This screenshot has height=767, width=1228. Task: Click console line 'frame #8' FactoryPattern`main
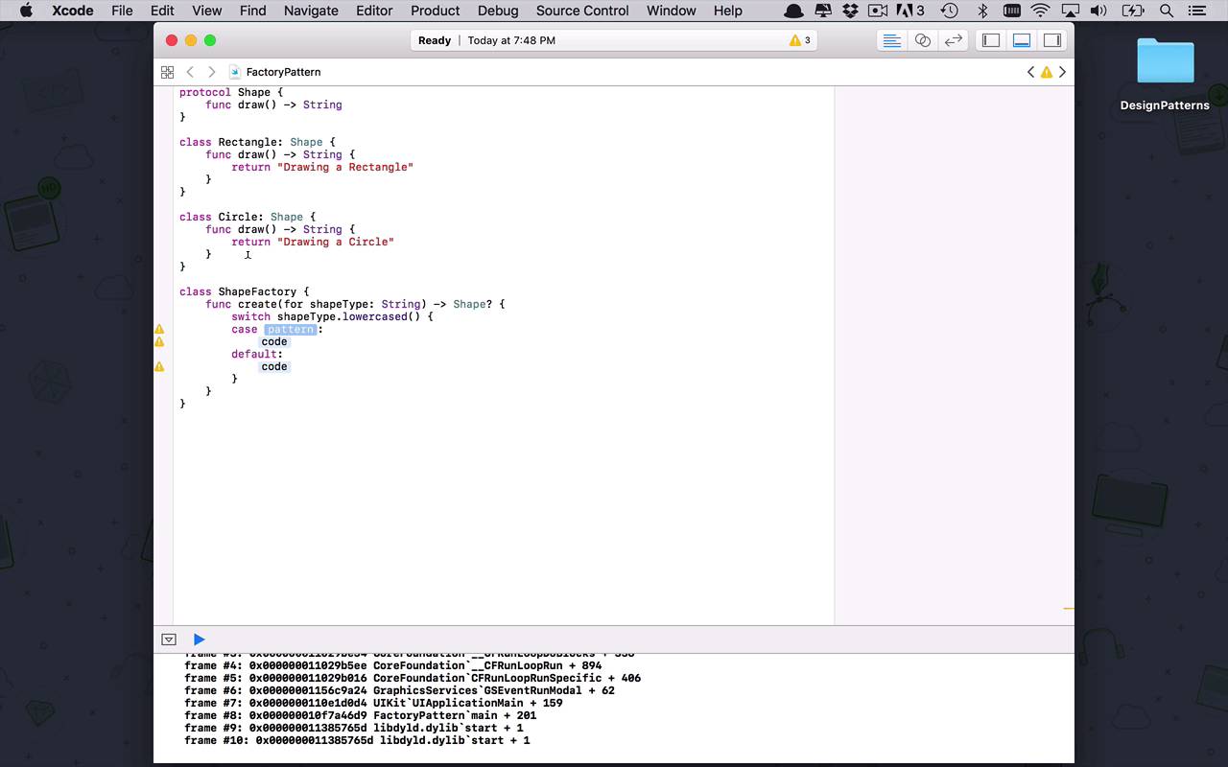pos(361,715)
